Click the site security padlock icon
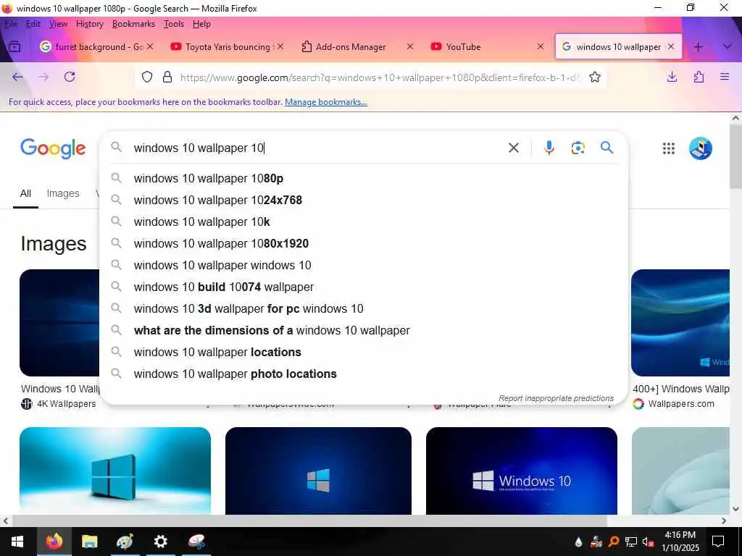Screen dimensions: 742x556 pyautogui.click(x=167, y=77)
